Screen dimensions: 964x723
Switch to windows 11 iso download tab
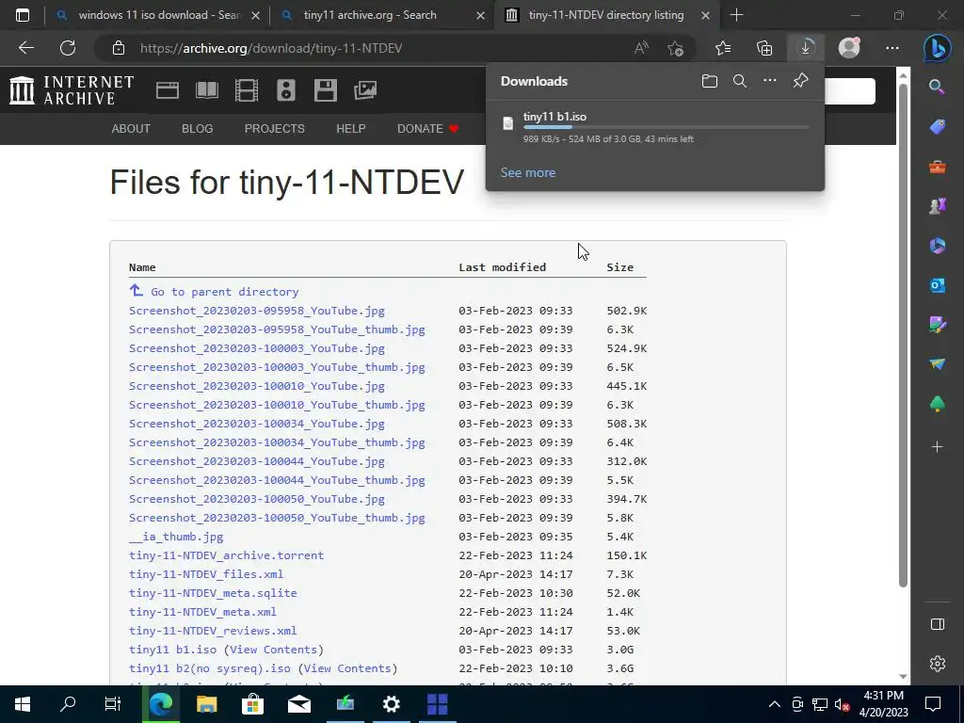[x=157, y=15]
